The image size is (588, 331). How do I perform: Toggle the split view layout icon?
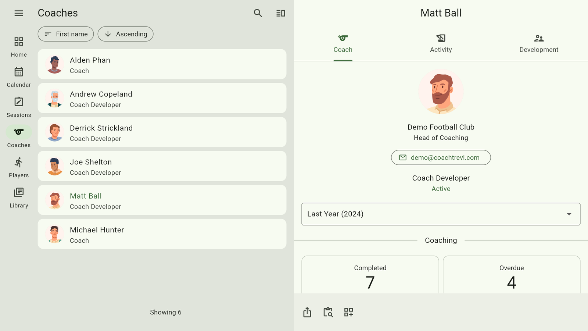[x=281, y=13]
